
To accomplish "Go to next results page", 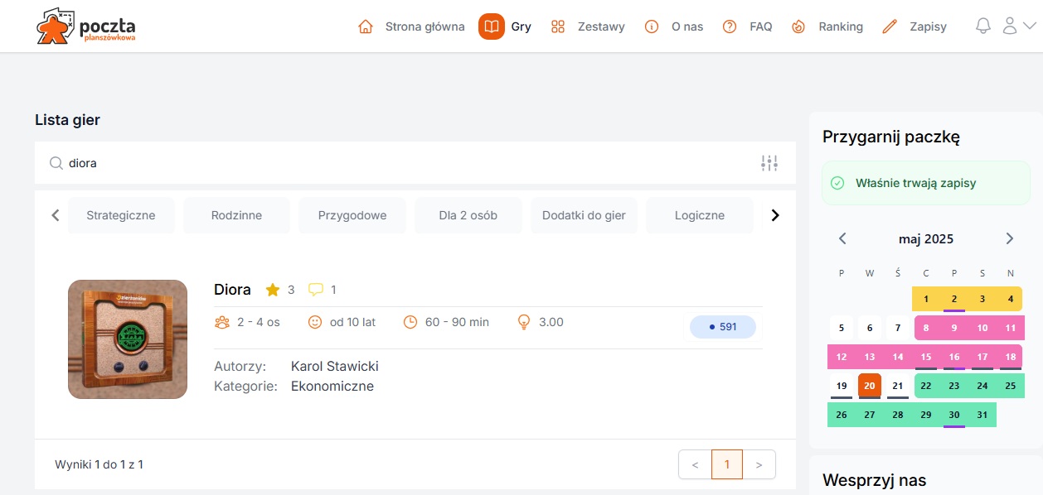I will (x=759, y=464).
